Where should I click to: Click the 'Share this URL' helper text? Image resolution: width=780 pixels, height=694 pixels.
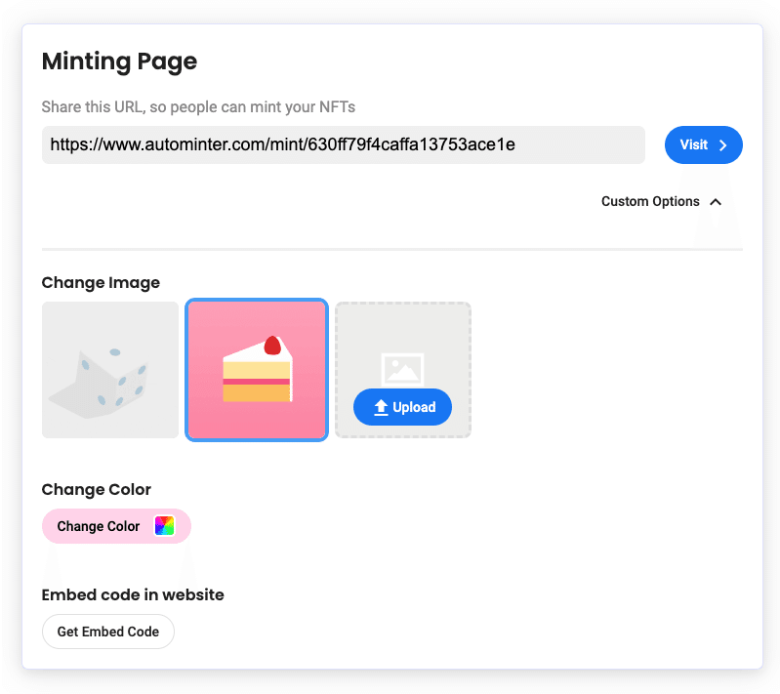(198, 107)
